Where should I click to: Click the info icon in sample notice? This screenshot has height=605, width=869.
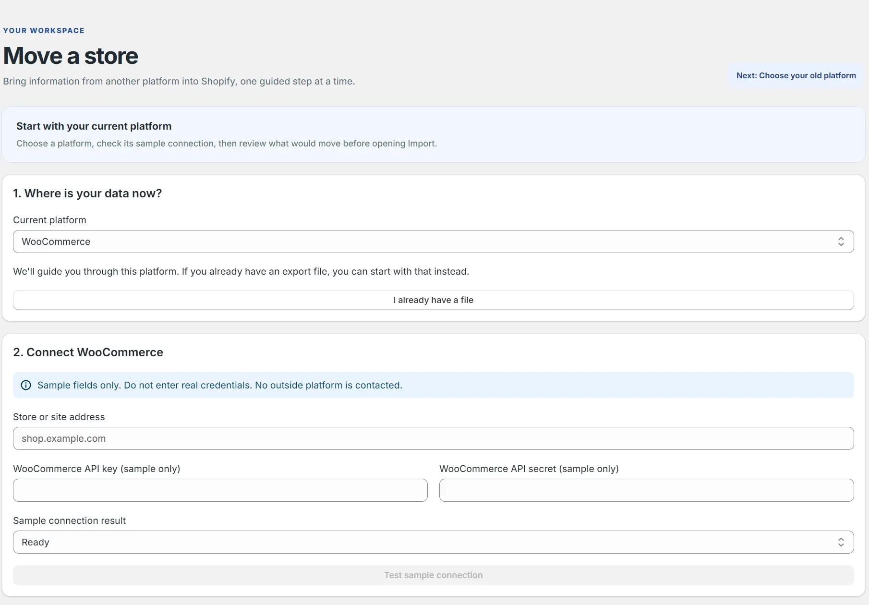click(x=26, y=385)
